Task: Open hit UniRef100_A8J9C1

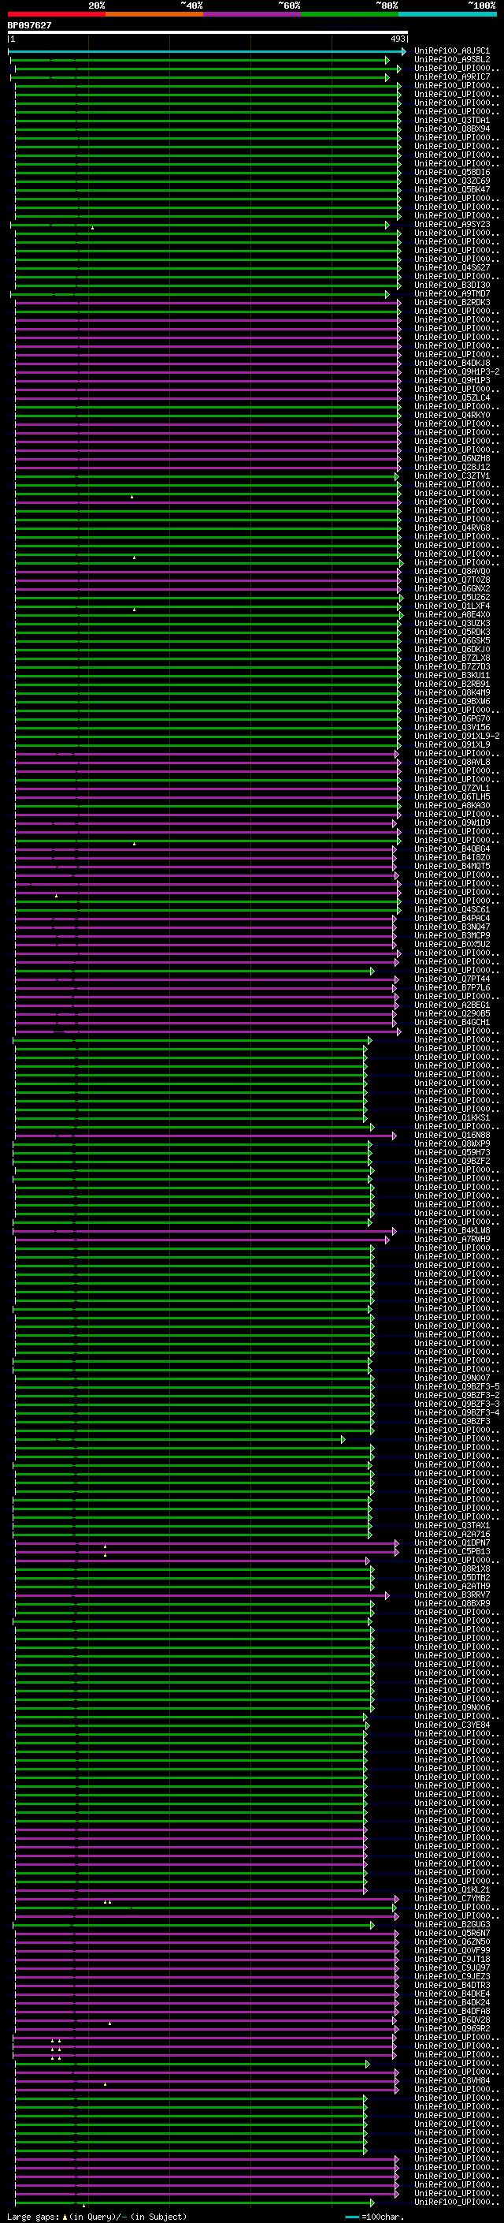Action: [x=452, y=51]
